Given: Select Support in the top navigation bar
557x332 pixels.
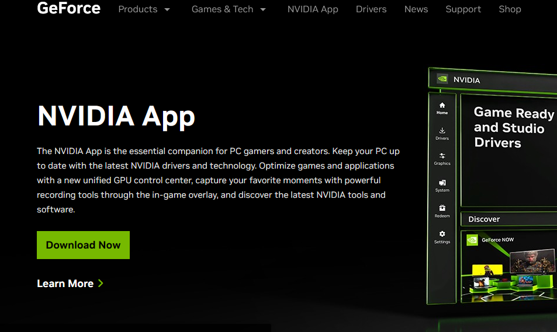Looking at the screenshot, I should [x=463, y=9].
